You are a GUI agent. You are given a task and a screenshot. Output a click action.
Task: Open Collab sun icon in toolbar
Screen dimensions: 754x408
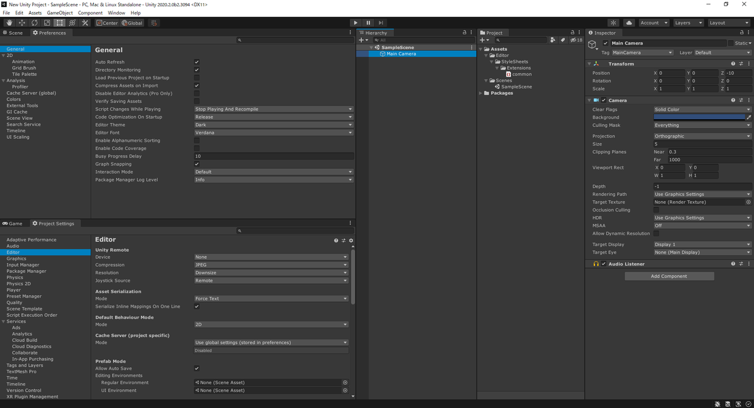pos(613,23)
